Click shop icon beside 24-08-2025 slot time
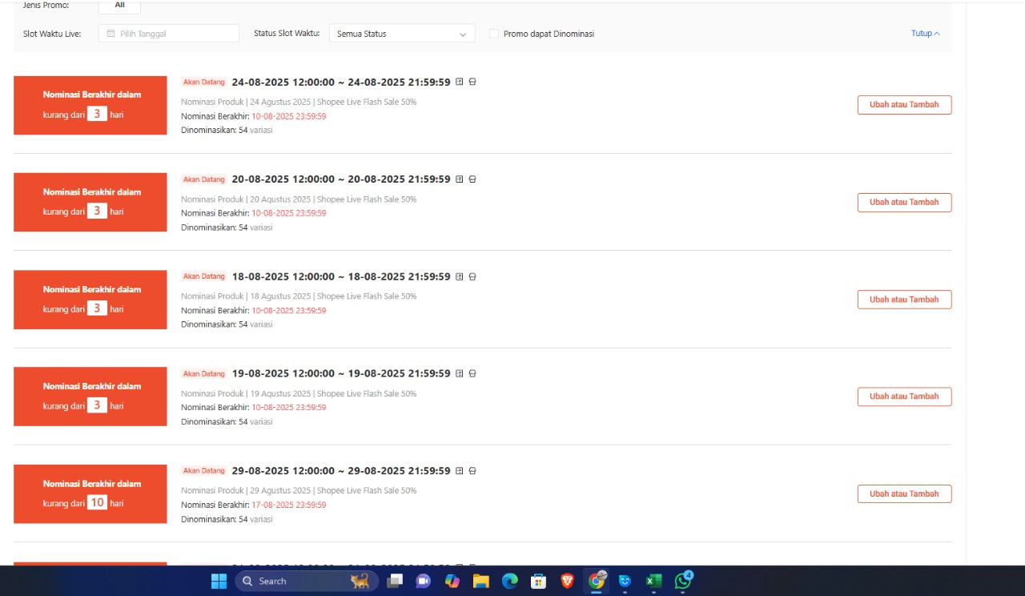The height and width of the screenshot is (596, 1025). click(472, 82)
